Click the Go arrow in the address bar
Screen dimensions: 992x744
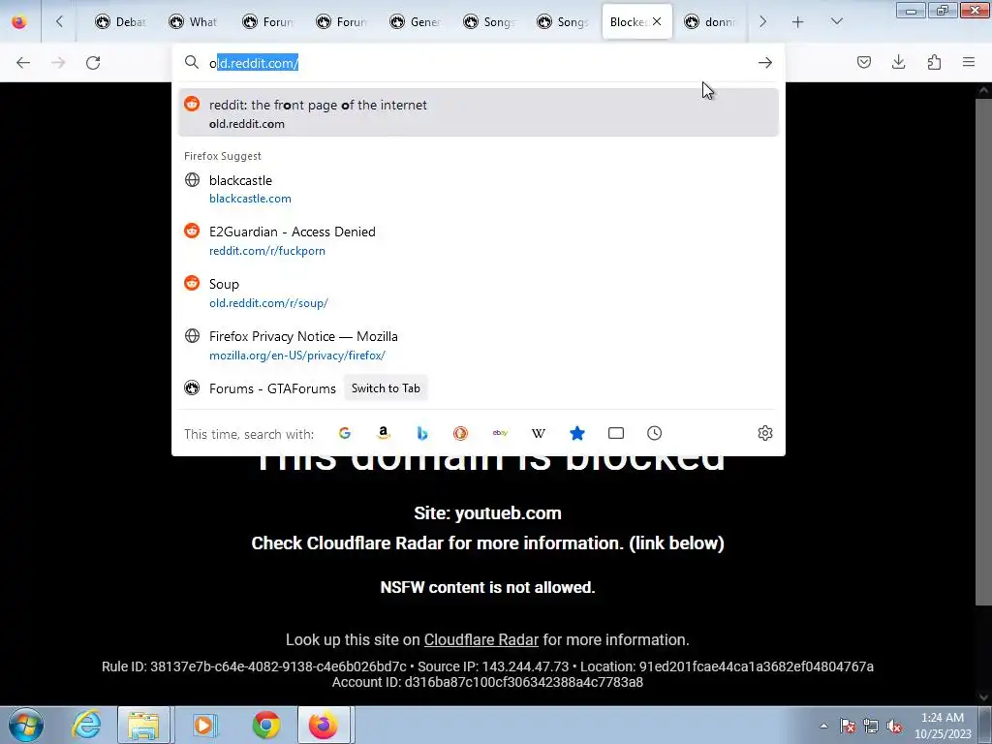pos(765,63)
